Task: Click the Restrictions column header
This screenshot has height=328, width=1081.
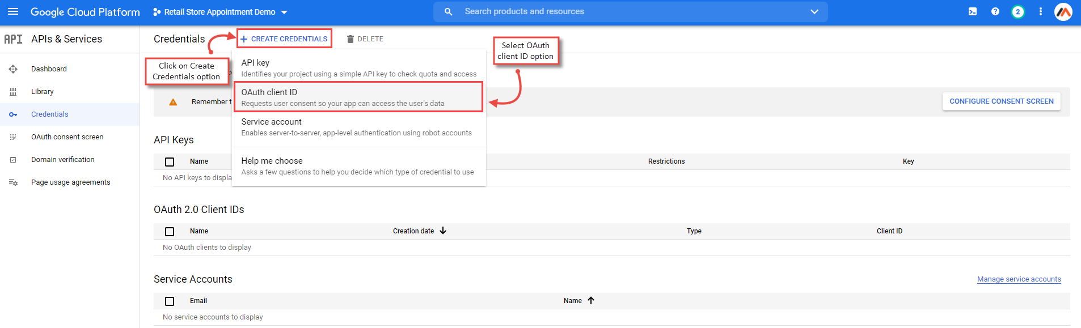Action: (x=666, y=161)
